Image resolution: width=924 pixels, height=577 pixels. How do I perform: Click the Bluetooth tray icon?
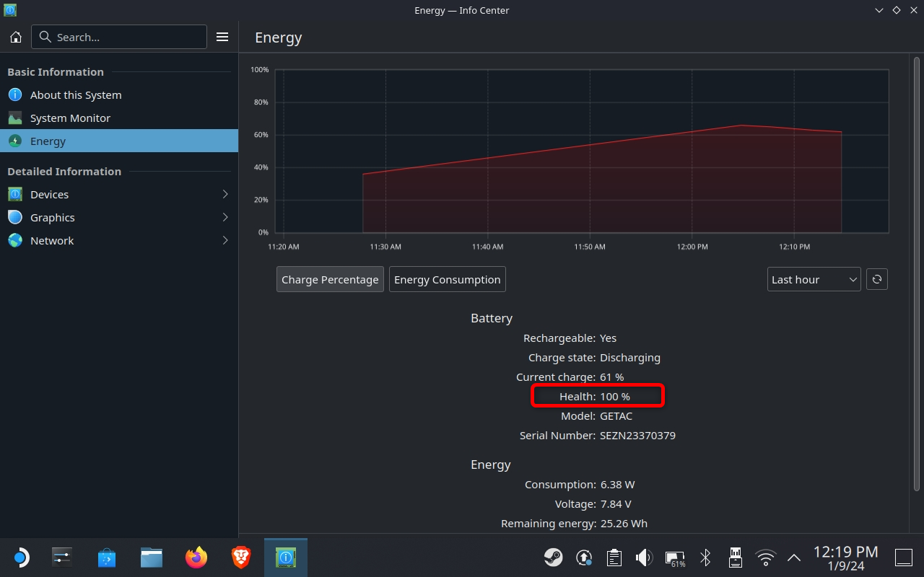[705, 557]
